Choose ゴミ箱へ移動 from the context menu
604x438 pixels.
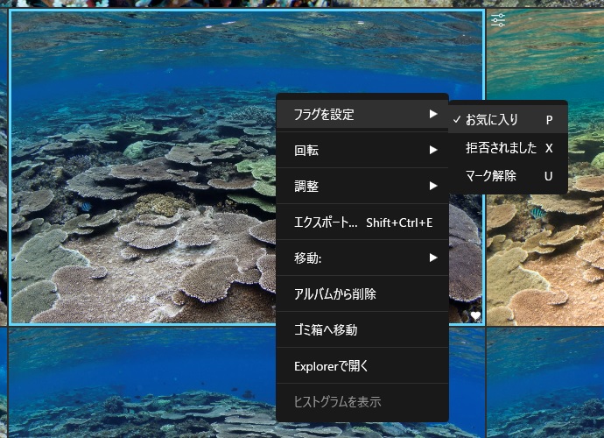pyautogui.click(x=362, y=329)
